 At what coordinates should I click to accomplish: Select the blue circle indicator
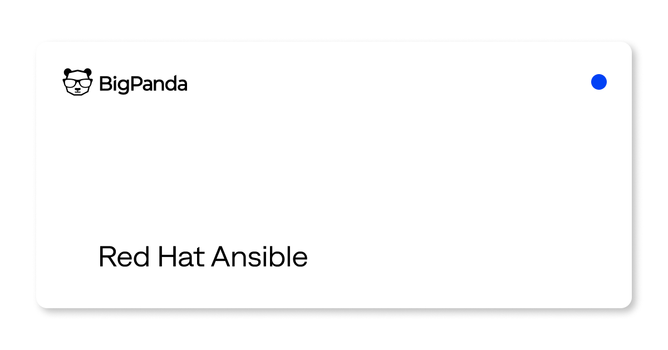click(x=599, y=82)
